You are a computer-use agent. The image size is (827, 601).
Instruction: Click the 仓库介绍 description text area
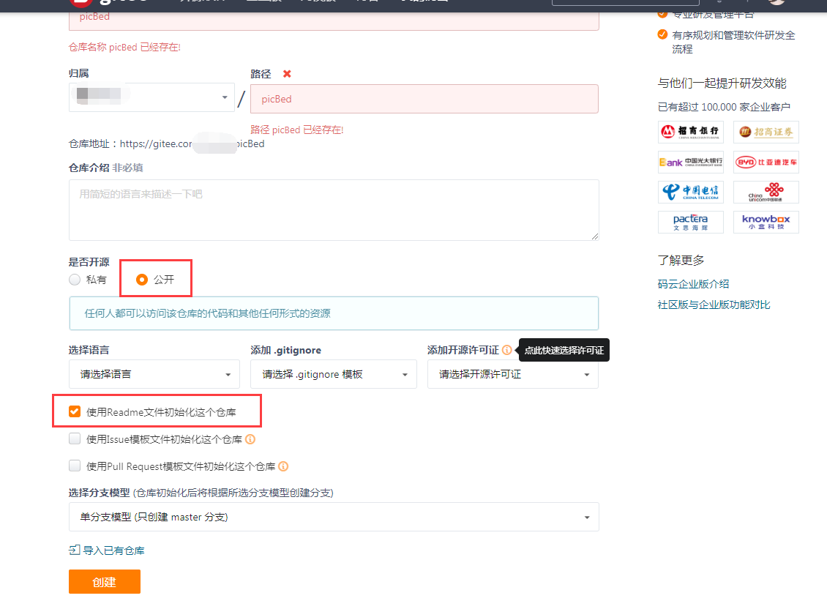point(334,210)
